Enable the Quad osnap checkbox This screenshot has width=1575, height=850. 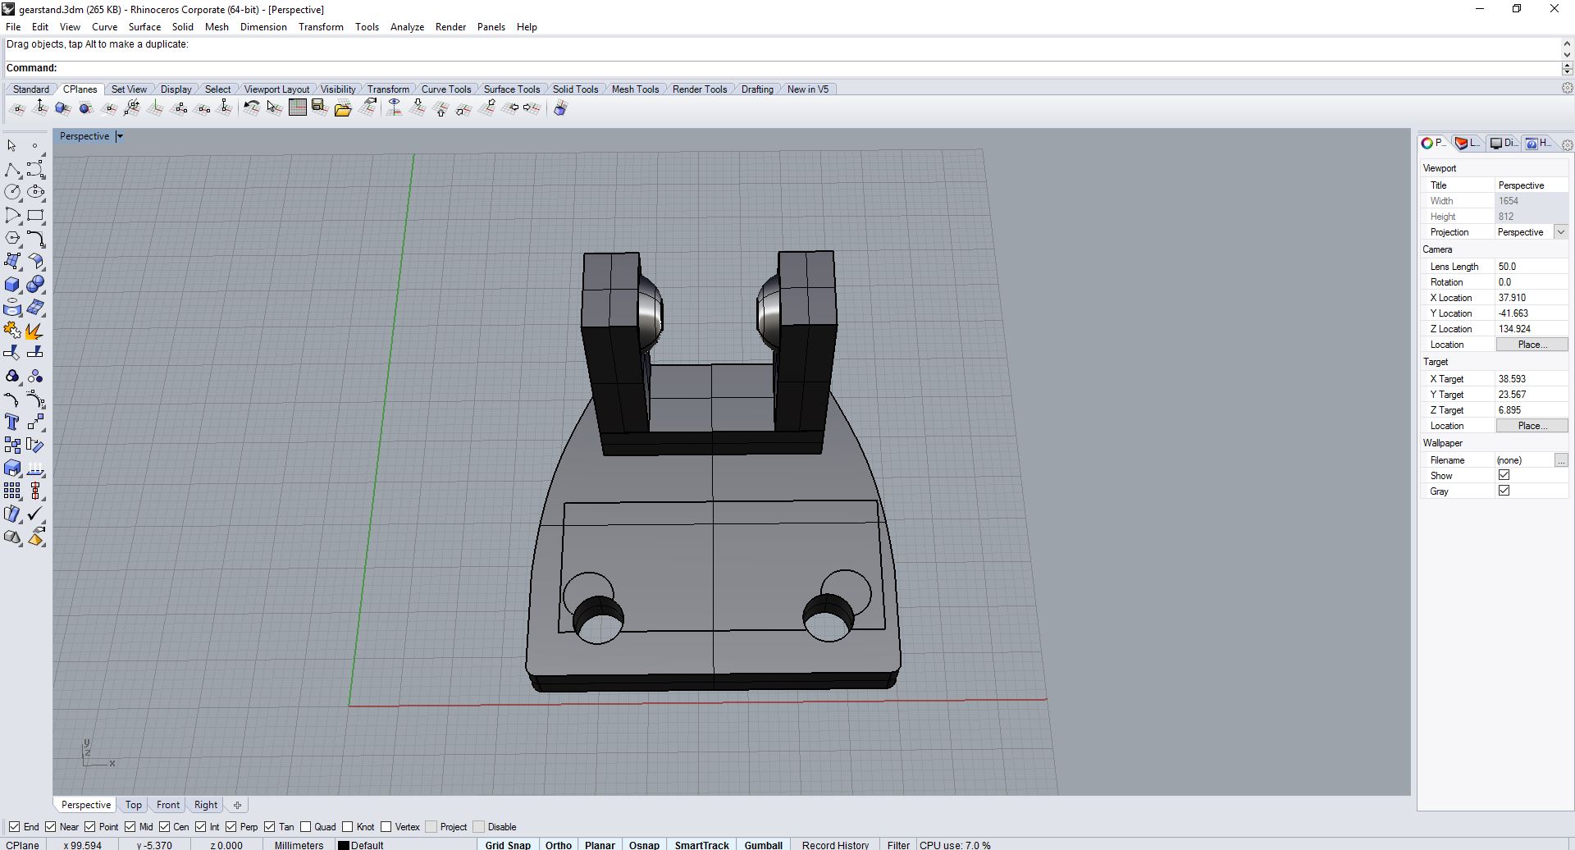point(306,827)
